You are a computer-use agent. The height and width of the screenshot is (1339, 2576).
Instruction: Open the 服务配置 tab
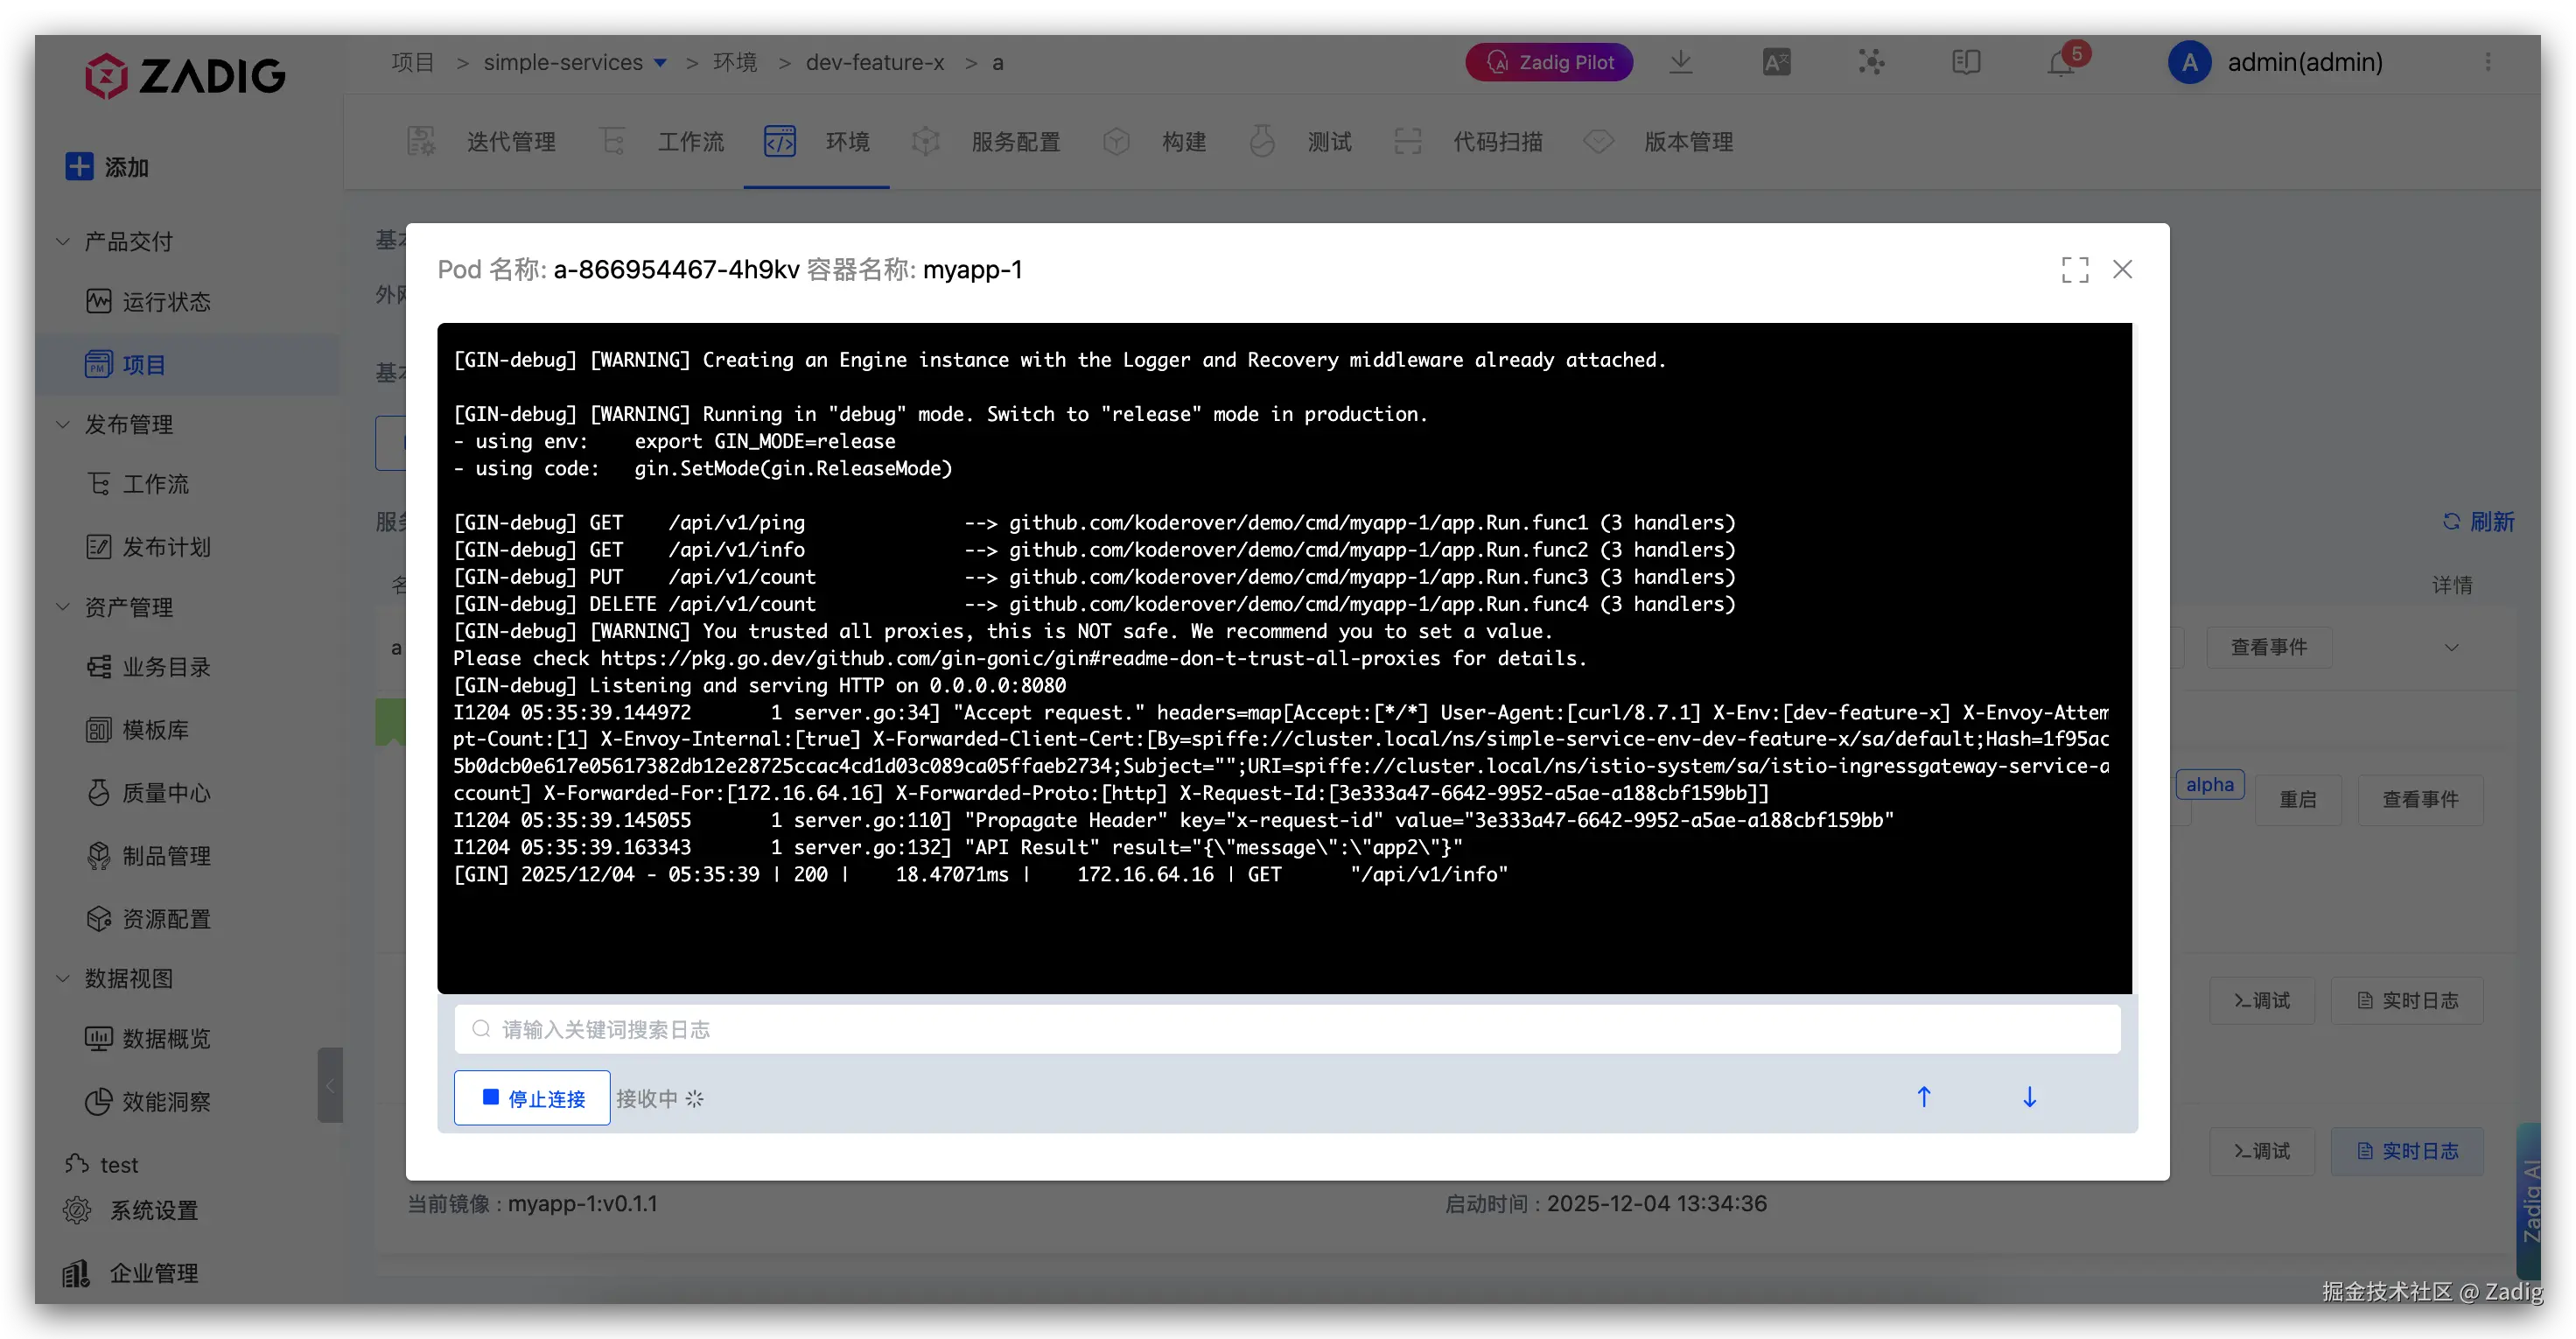(1015, 142)
